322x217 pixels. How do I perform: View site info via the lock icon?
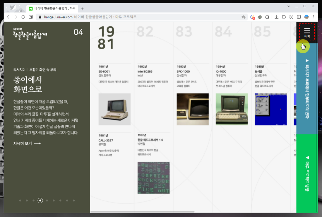(40, 17)
